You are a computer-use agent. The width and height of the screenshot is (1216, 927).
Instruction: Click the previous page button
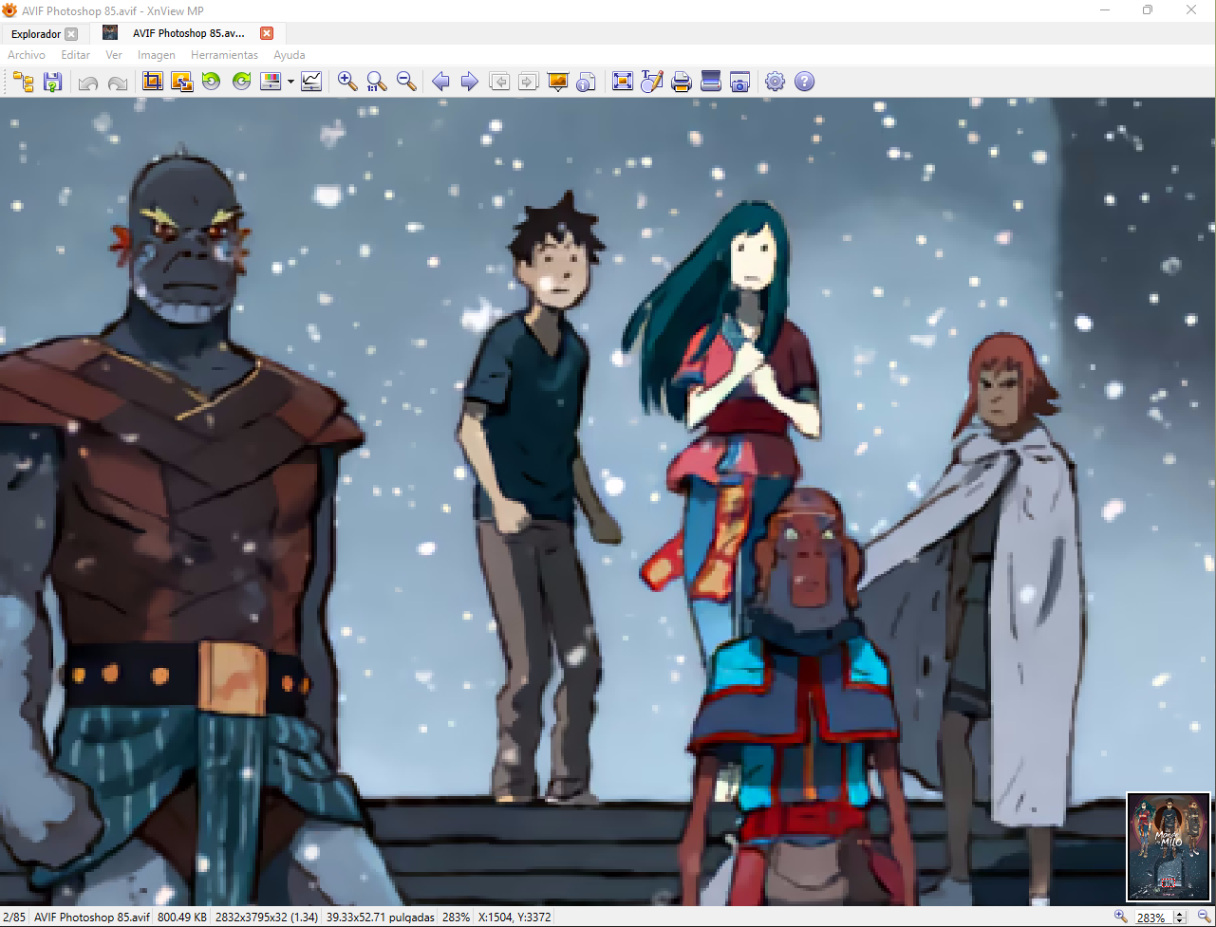(x=499, y=82)
